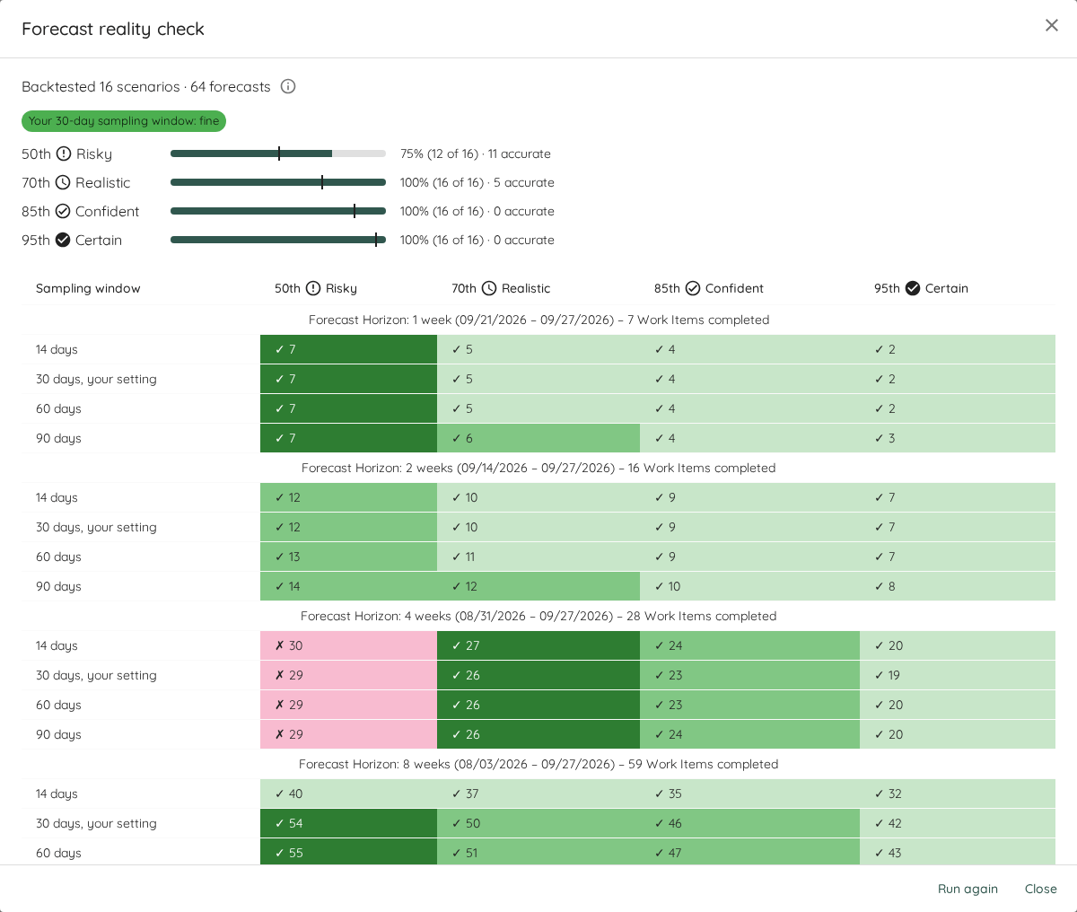The height and width of the screenshot is (912, 1077).
Task: Click the Realistic clock icon in summary
Action: click(x=63, y=182)
